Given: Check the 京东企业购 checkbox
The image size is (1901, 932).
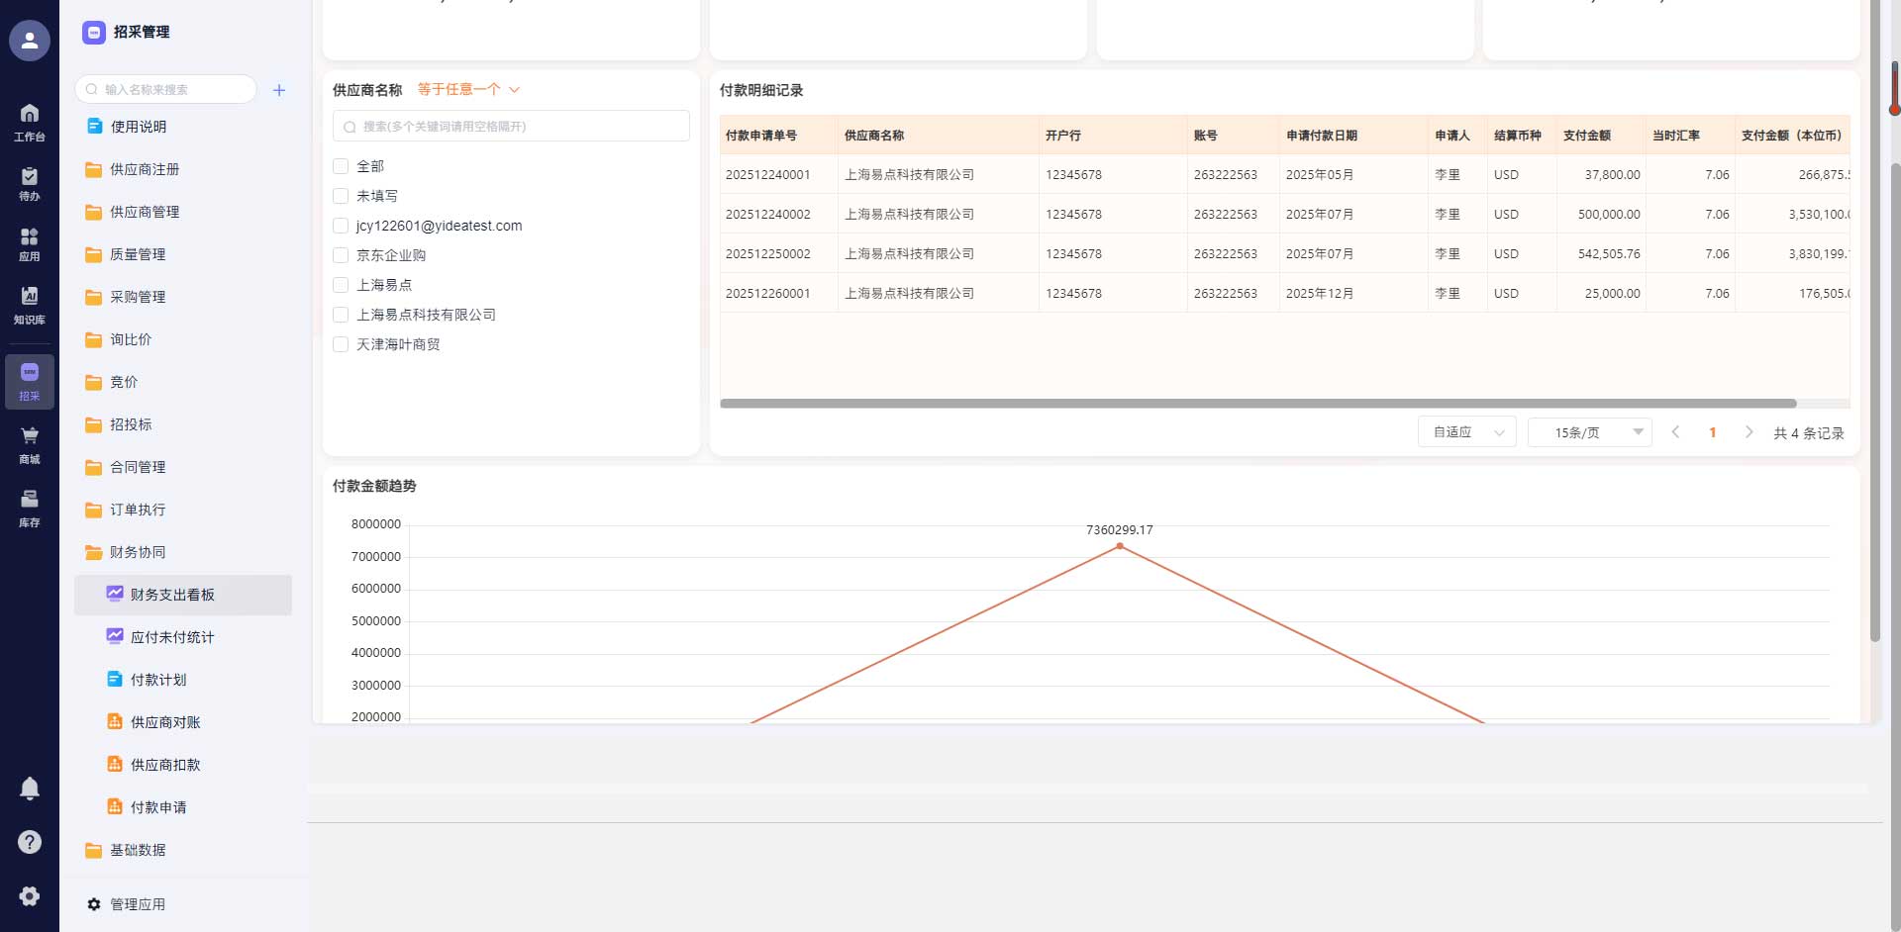Looking at the screenshot, I should [341, 255].
